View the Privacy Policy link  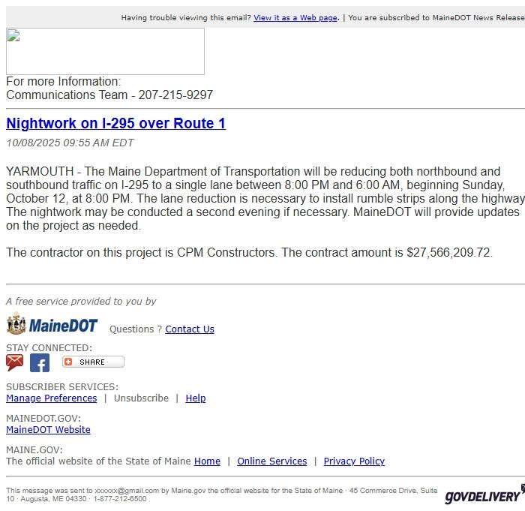354,461
